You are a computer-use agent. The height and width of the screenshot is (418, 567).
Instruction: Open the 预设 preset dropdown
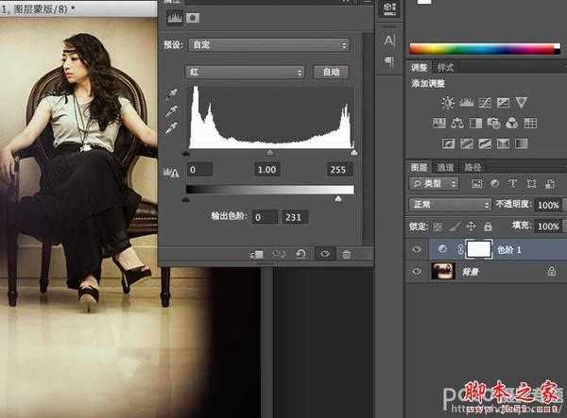coord(266,44)
